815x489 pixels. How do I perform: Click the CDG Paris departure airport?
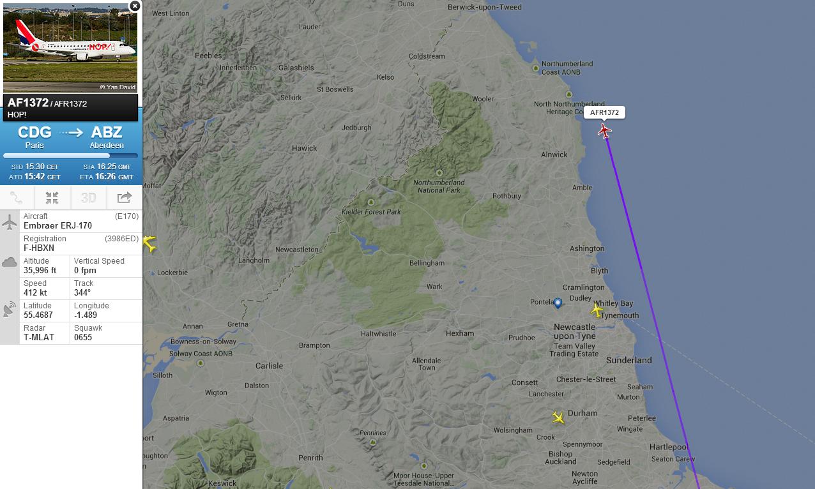coord(34,137)
